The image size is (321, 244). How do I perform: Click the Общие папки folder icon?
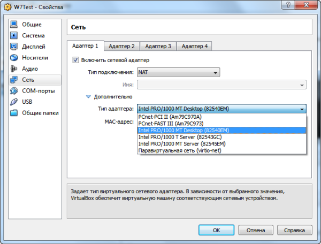14,113
